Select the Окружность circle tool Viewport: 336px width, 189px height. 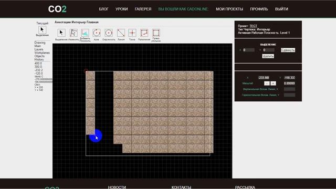click(109, 33)
